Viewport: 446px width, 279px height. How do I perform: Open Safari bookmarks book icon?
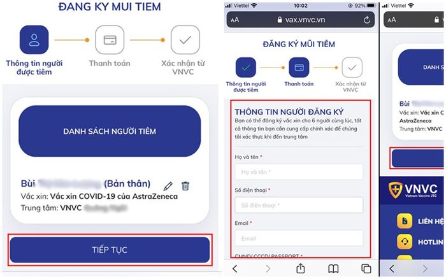coord(333,269)
